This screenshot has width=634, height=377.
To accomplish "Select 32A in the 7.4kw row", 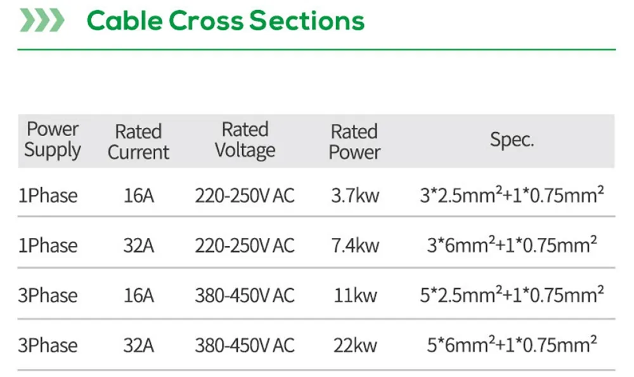I will (x=138, y=245).
